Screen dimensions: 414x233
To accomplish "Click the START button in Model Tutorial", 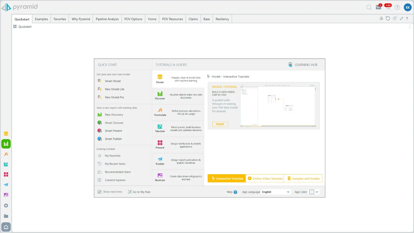I will pyautogui.click(x=220, y=124).
